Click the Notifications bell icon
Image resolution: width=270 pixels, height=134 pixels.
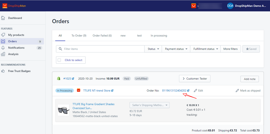pos(3,48)
